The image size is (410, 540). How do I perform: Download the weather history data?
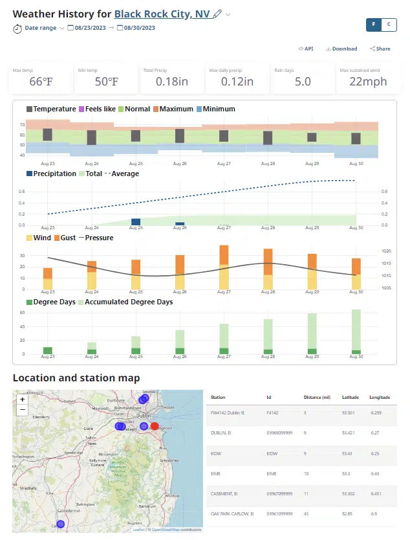pyautogui.click(x=341, y=49)
